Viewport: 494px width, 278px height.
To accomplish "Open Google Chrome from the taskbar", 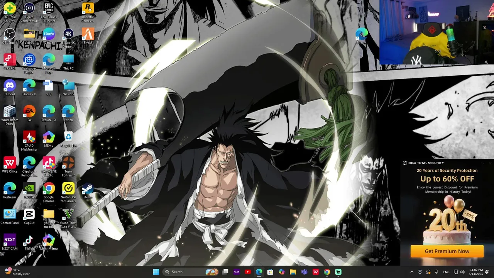I will pos(327,272).
